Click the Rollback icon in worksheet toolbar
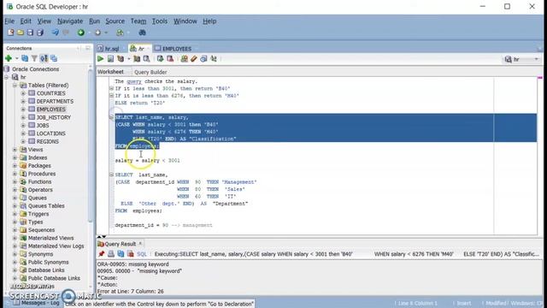547x308 pixels. 170,59
